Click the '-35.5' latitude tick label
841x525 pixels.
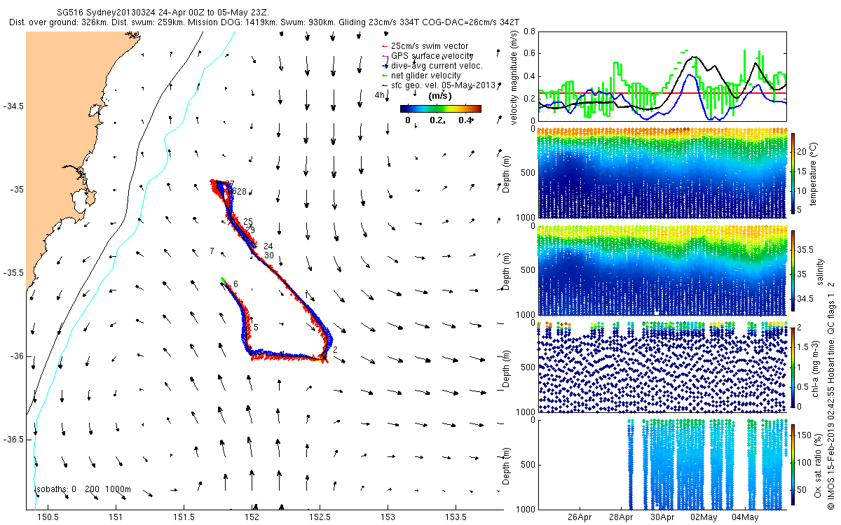[14, 273]
